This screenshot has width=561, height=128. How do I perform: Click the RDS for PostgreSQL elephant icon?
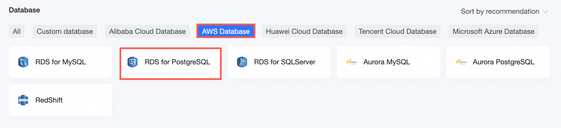[132, 62]
